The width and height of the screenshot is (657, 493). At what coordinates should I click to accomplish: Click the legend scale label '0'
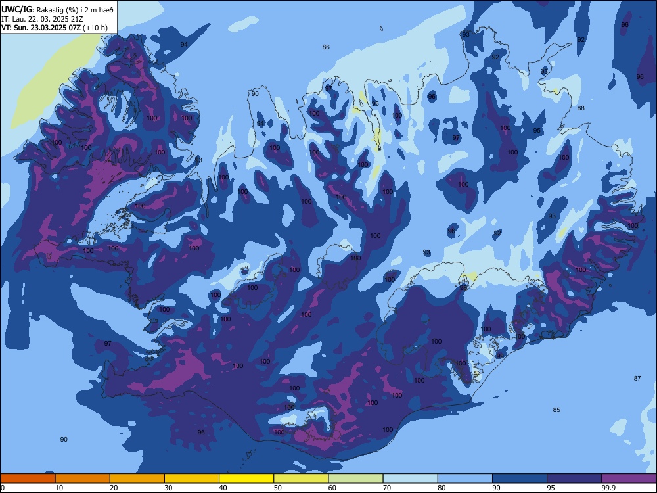point(3,488)
